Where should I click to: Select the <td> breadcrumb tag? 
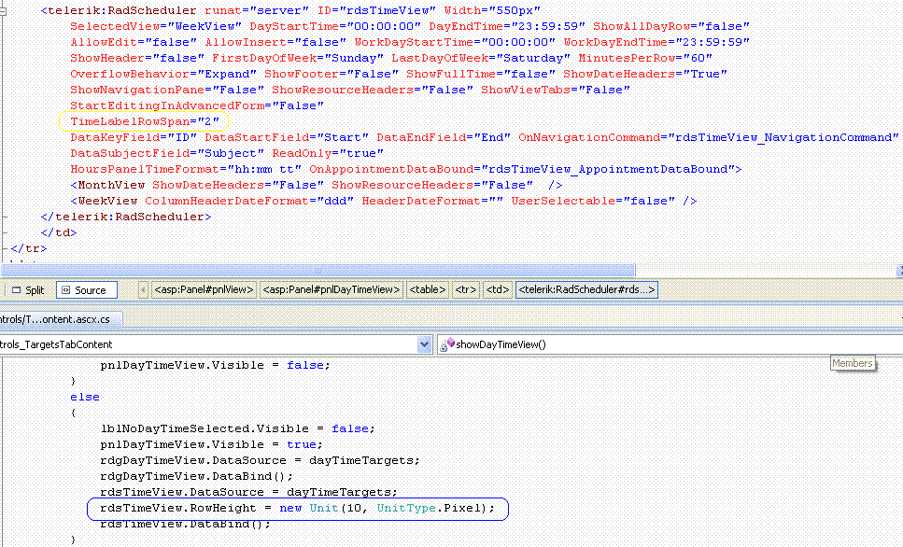[497, 289]
